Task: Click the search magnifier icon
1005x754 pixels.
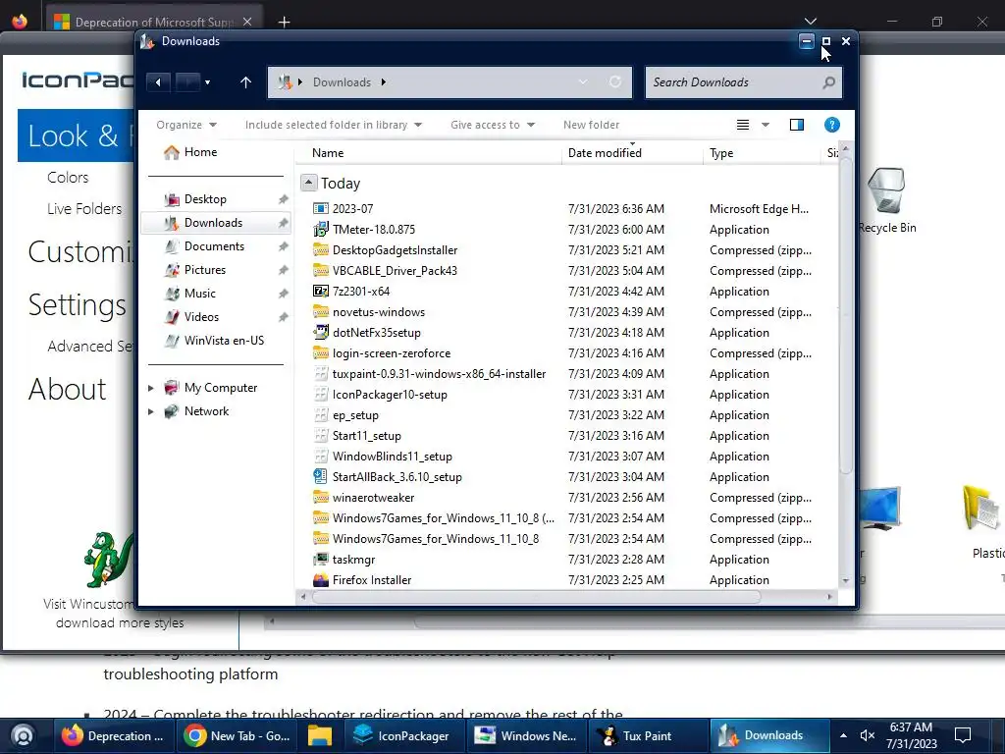Action: 828,82
